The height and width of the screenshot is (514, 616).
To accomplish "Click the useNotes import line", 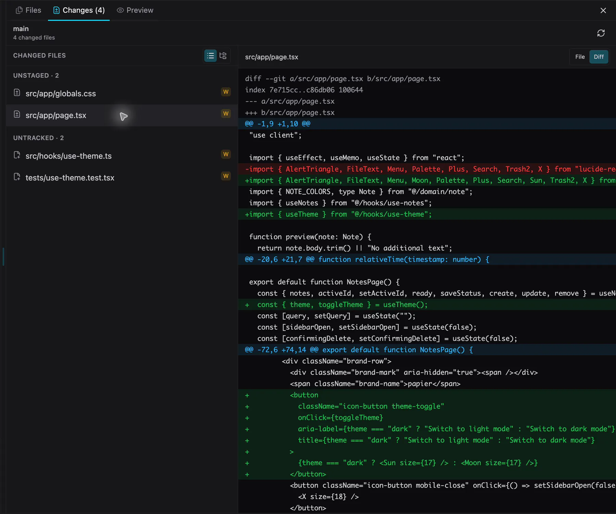I will pos(427,203).
